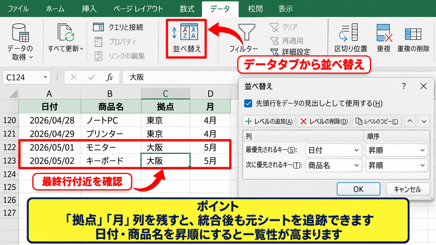Open the 並べ替え sort dialog button
436x245 pixels.
tap(186, 39)
